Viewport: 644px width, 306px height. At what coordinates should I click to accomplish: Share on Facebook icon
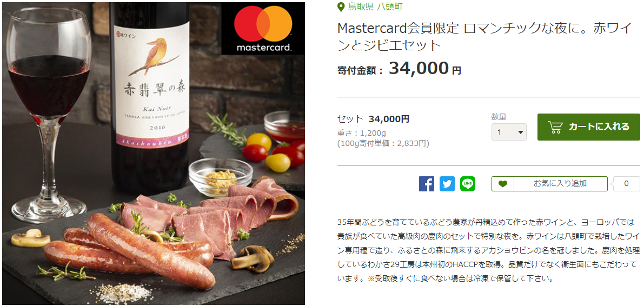426,184
